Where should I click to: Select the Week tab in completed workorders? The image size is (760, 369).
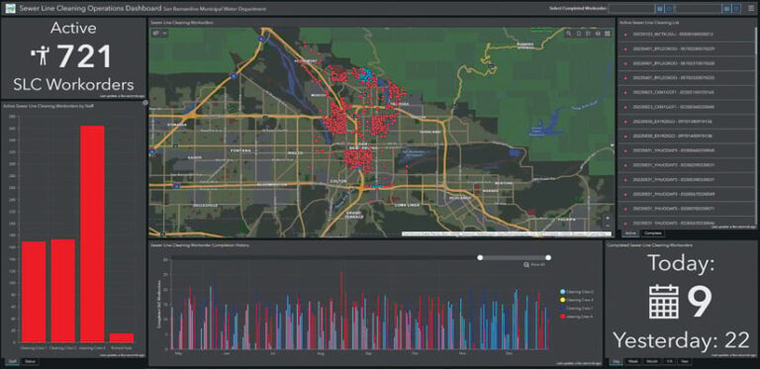633,361
